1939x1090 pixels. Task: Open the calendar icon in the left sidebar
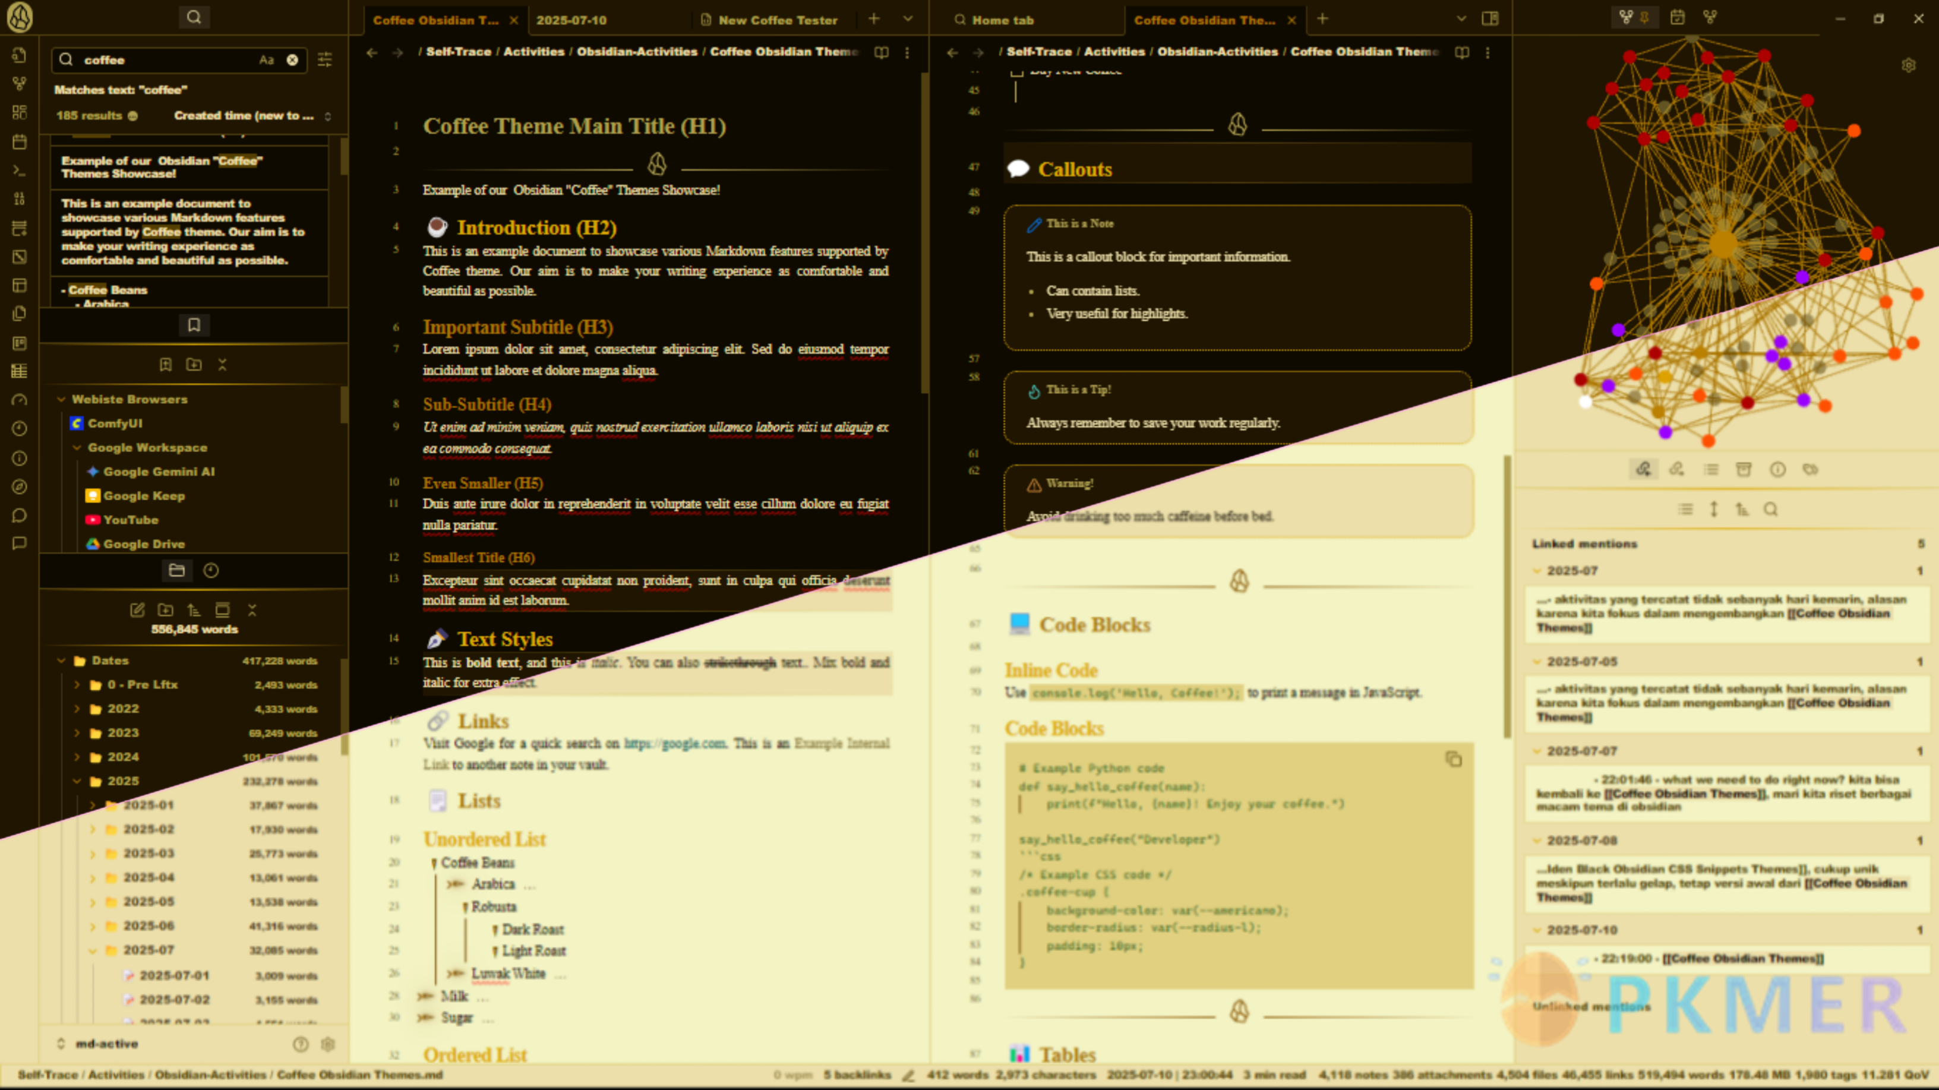[20, 141]
